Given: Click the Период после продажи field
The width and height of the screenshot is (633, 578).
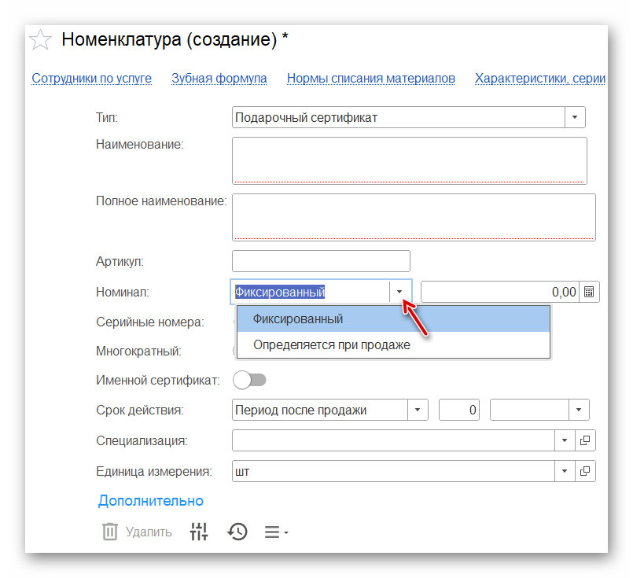Looking at the screenshot, I should point(320,410).
